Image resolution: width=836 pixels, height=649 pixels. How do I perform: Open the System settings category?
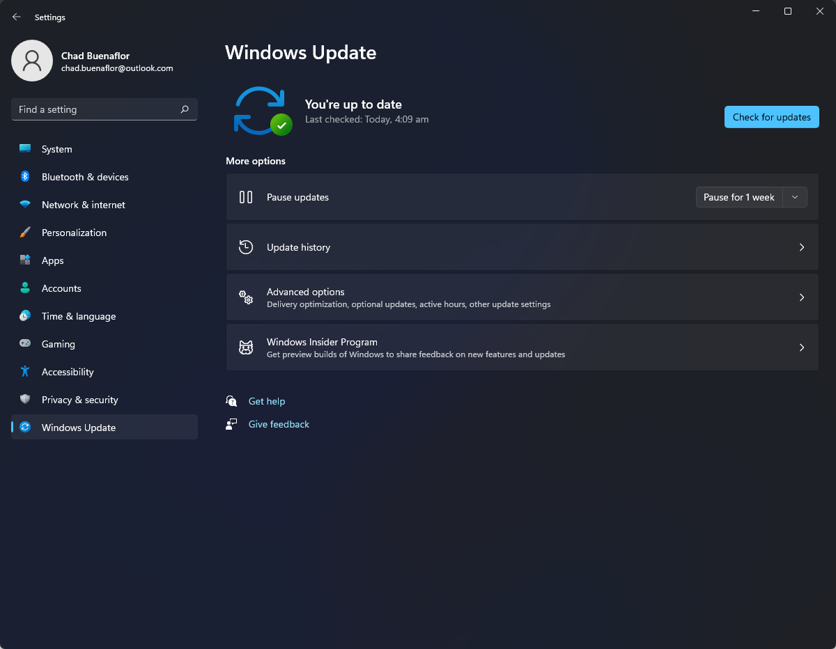(x=104, y=149)
